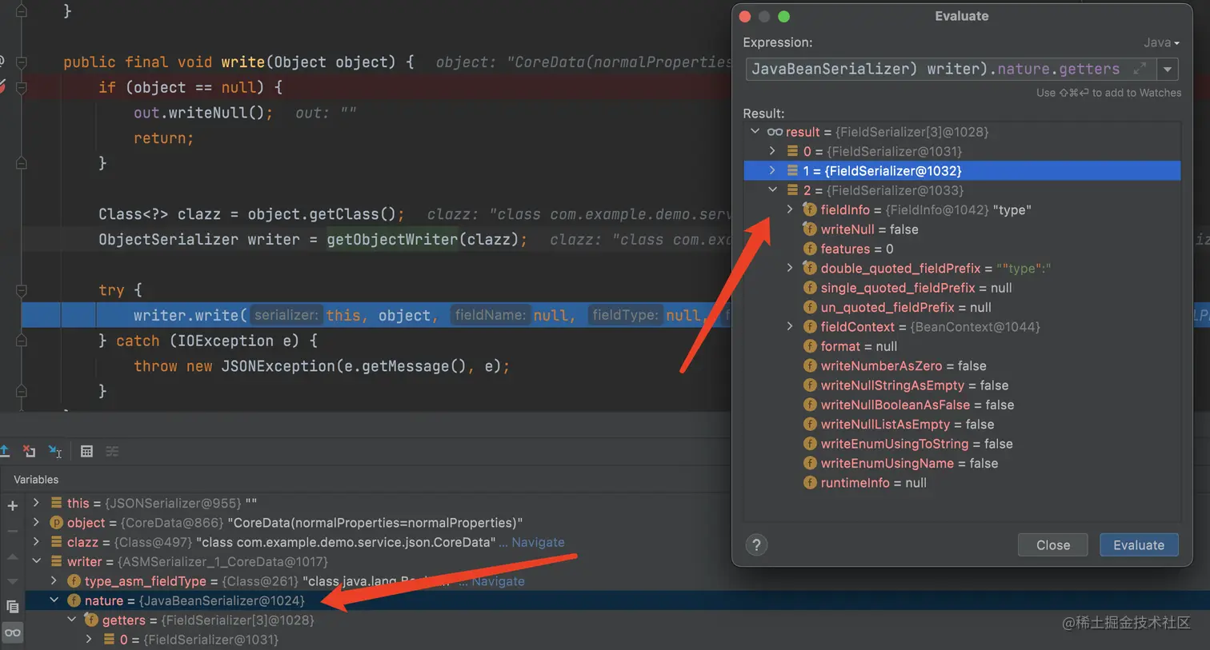
Task: Expand element 1 FieldSerializer@1032 in the Result tree
Action: point(772,170)
